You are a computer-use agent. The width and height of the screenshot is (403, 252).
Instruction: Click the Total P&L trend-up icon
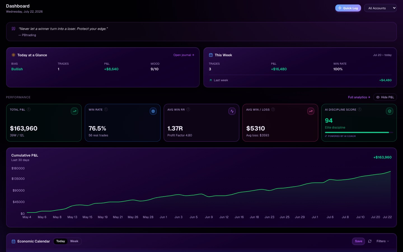74,111
